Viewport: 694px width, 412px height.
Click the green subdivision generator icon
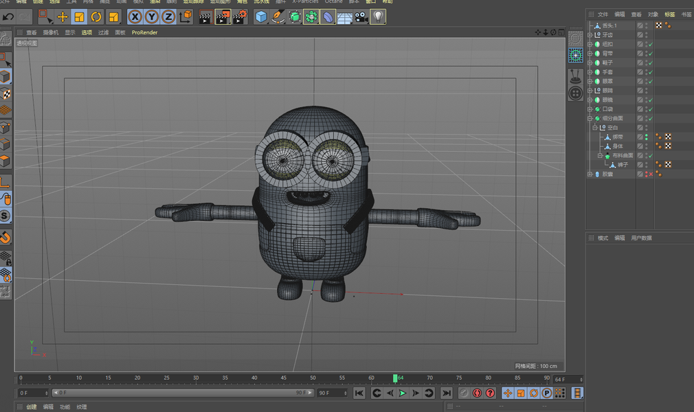click(x=295, y=17)
